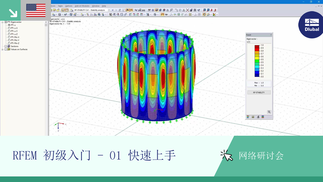Open the Add-on Modules menu
This screenshot has height=182, width=323.
click(82, 6)
